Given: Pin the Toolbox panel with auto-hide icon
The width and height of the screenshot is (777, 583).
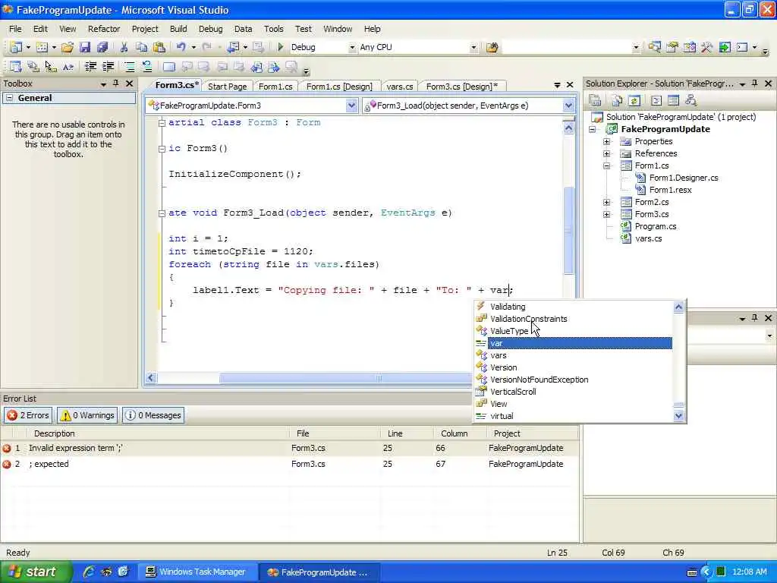Looking at the screenshot, I should [x=115, y=84].
